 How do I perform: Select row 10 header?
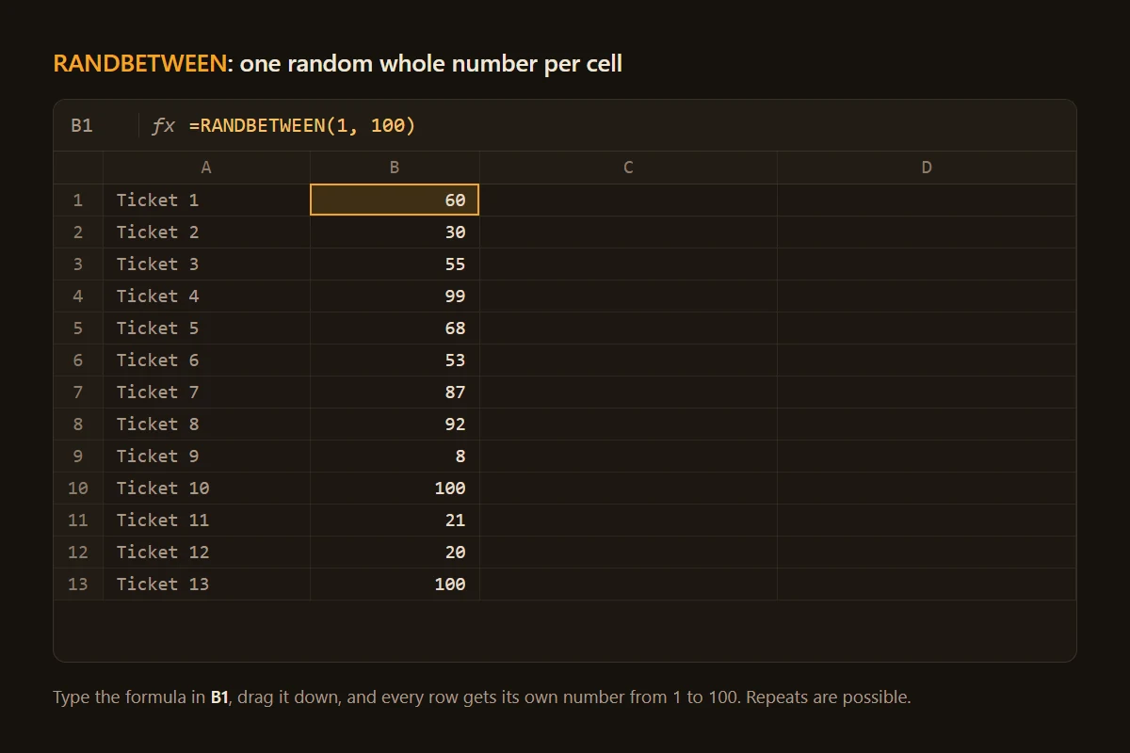pyautogui.click(x=78, y=488)
